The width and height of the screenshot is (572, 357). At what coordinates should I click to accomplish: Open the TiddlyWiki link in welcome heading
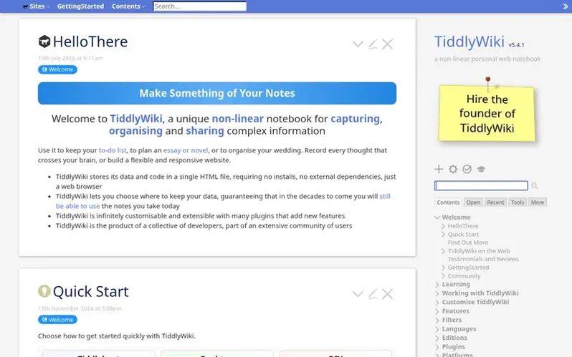(x=136, y=119)
